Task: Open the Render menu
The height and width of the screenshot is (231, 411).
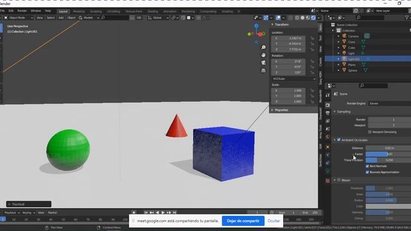Action: click(x=22, y=11)
